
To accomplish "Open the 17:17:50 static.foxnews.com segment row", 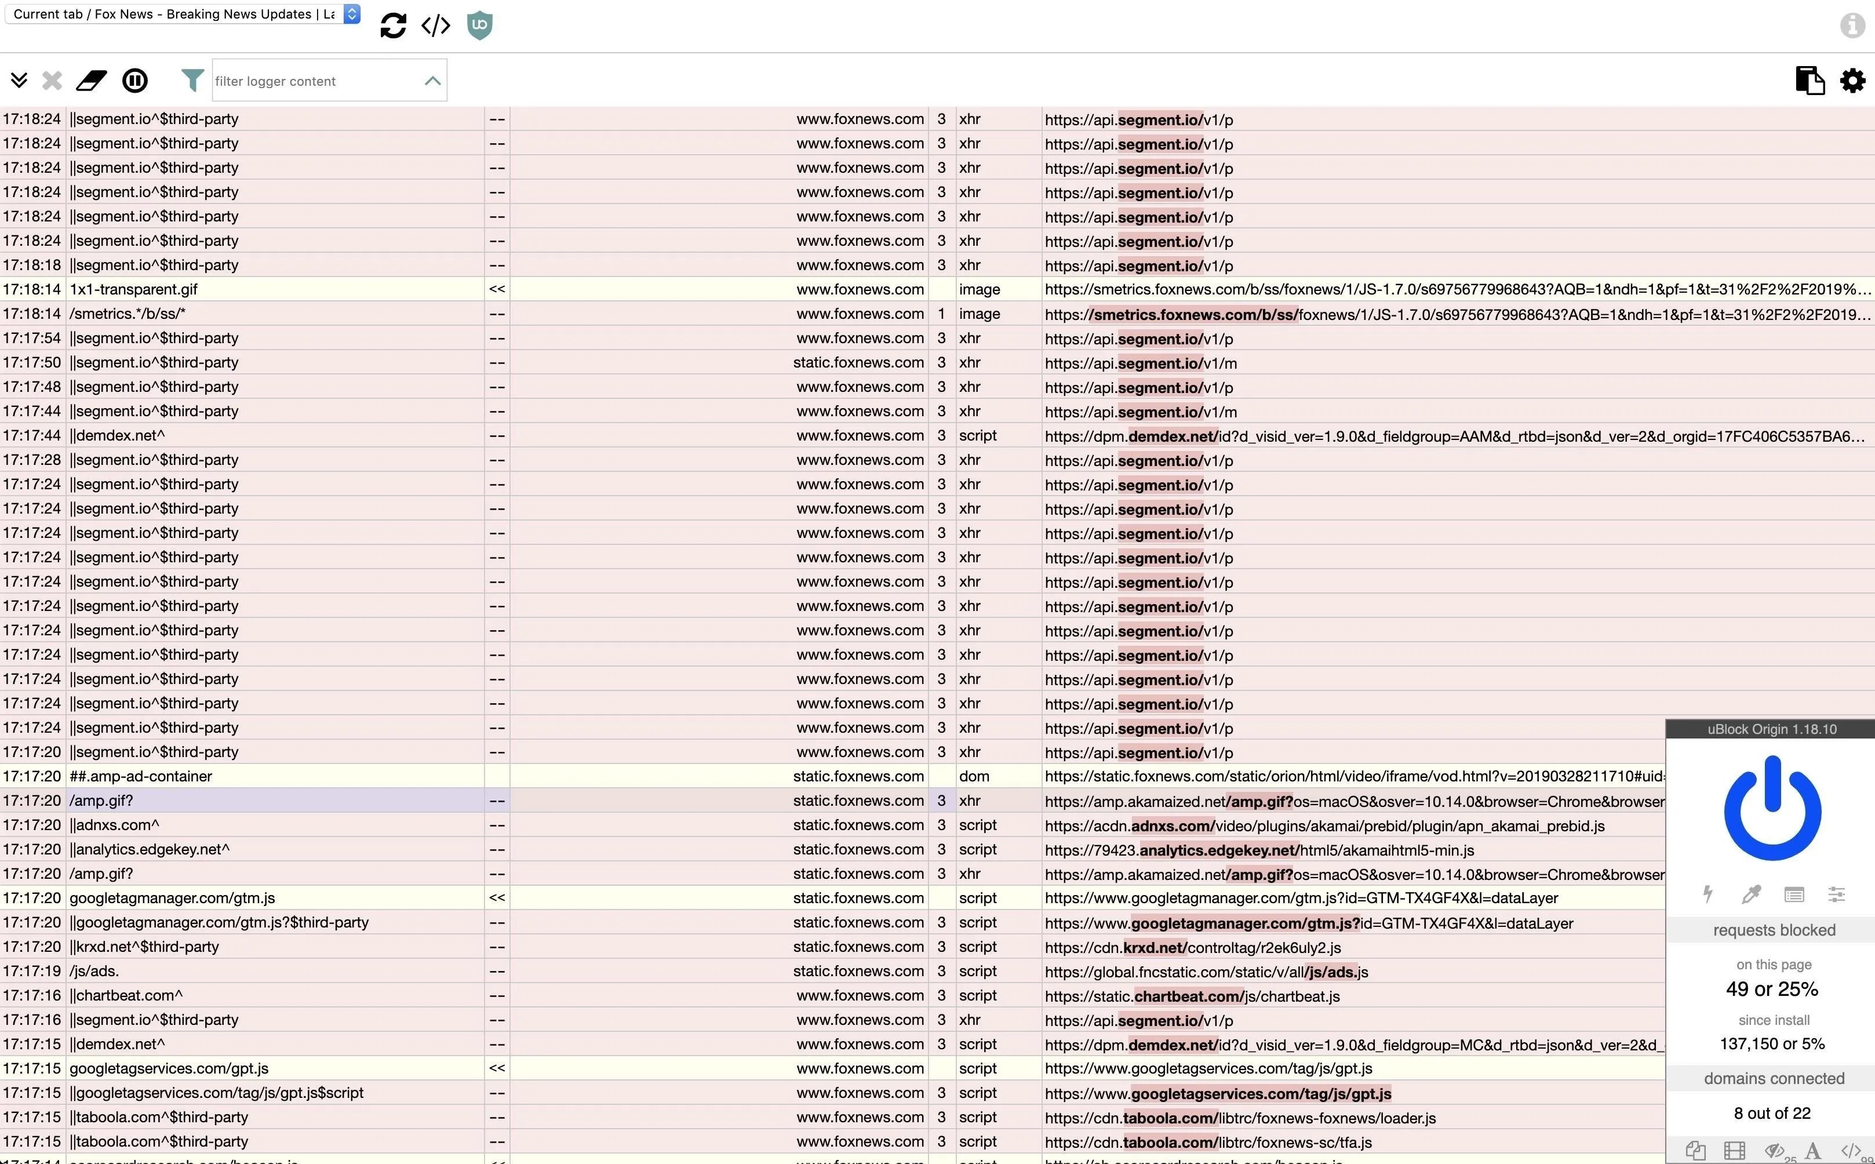I will pos(938,363).
